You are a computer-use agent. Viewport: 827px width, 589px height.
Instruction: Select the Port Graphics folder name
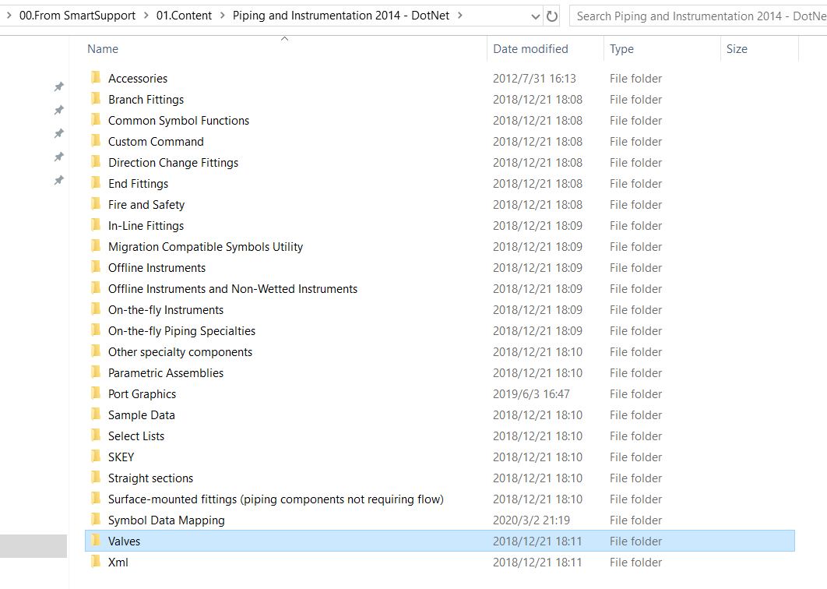tap(142, 394)
